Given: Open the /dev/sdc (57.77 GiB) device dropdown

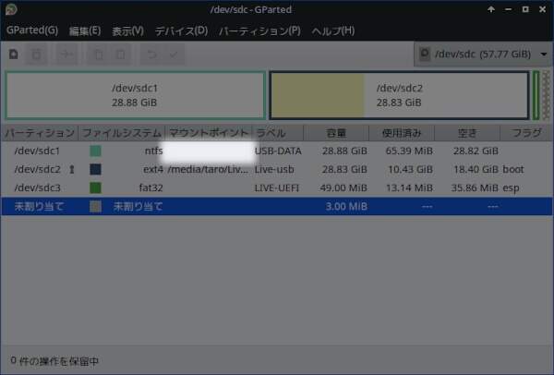Looking at the screenshot, I should [482, 54].
